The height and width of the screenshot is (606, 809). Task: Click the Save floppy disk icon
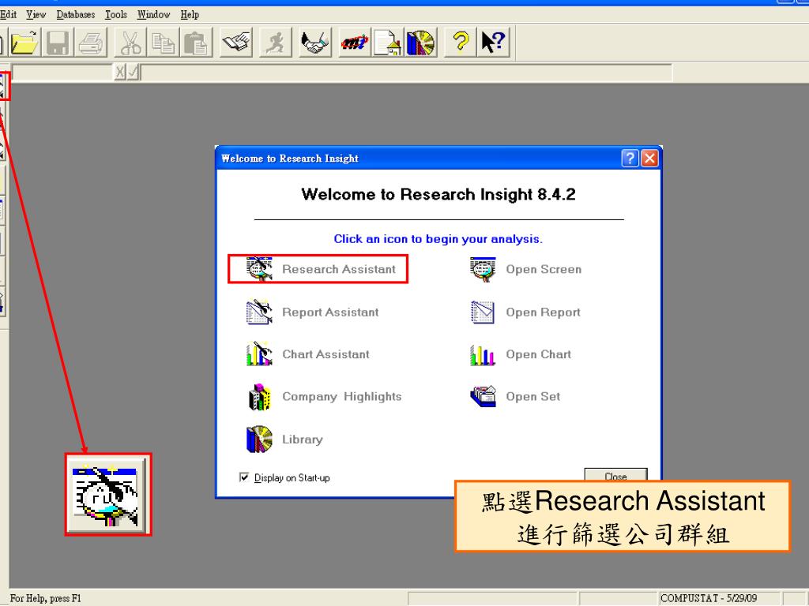pyautogui.click(x=57, y=43)
